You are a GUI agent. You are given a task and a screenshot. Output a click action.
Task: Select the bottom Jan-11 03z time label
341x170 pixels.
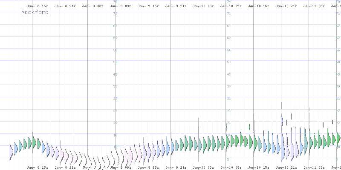click(314, 167)
